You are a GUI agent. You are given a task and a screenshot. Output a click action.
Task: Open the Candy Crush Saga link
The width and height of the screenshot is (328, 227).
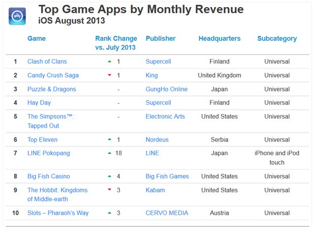(53, 75)
